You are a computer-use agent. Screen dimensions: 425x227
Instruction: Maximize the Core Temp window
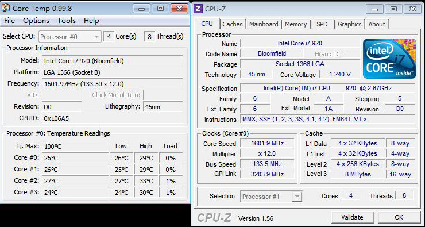click(x=160, y=9)
